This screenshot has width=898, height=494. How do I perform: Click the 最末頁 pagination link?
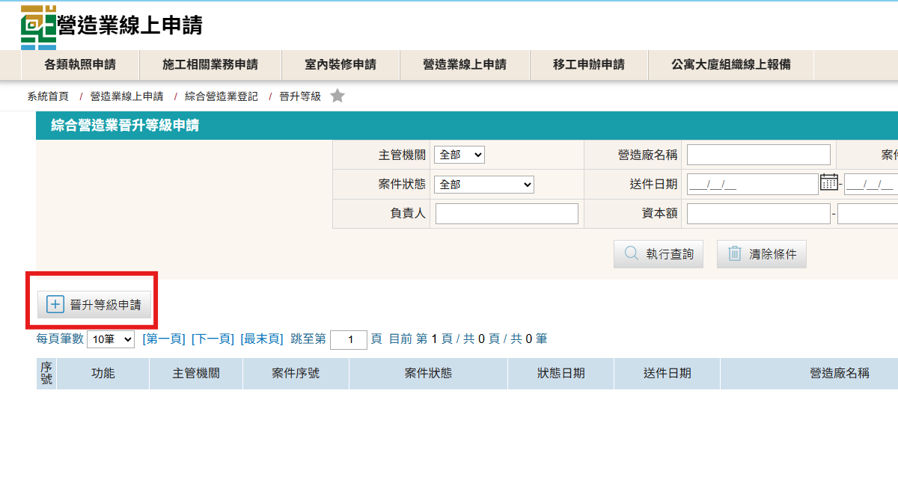pos(261,339)
